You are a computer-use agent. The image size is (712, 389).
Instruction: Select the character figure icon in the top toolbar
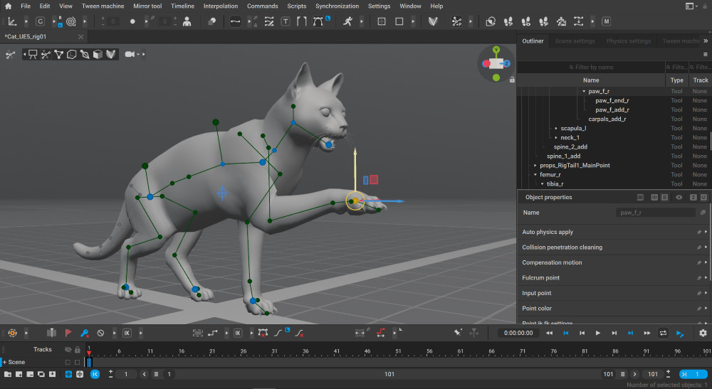pos(187,21)
